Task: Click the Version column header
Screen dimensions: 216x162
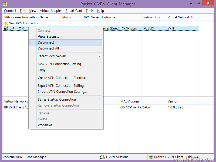Action: pos(182,101)
